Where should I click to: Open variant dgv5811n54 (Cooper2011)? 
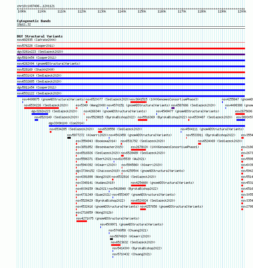point(37,87)
